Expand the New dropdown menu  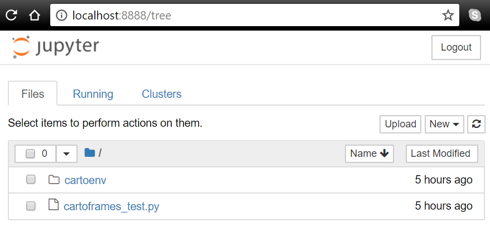444,124
